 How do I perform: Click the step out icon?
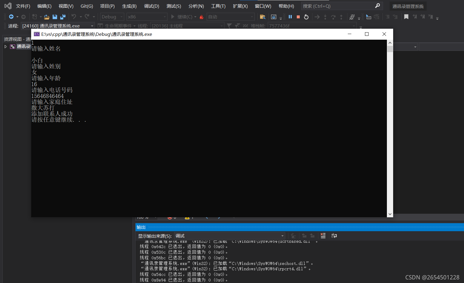point(341,17)
